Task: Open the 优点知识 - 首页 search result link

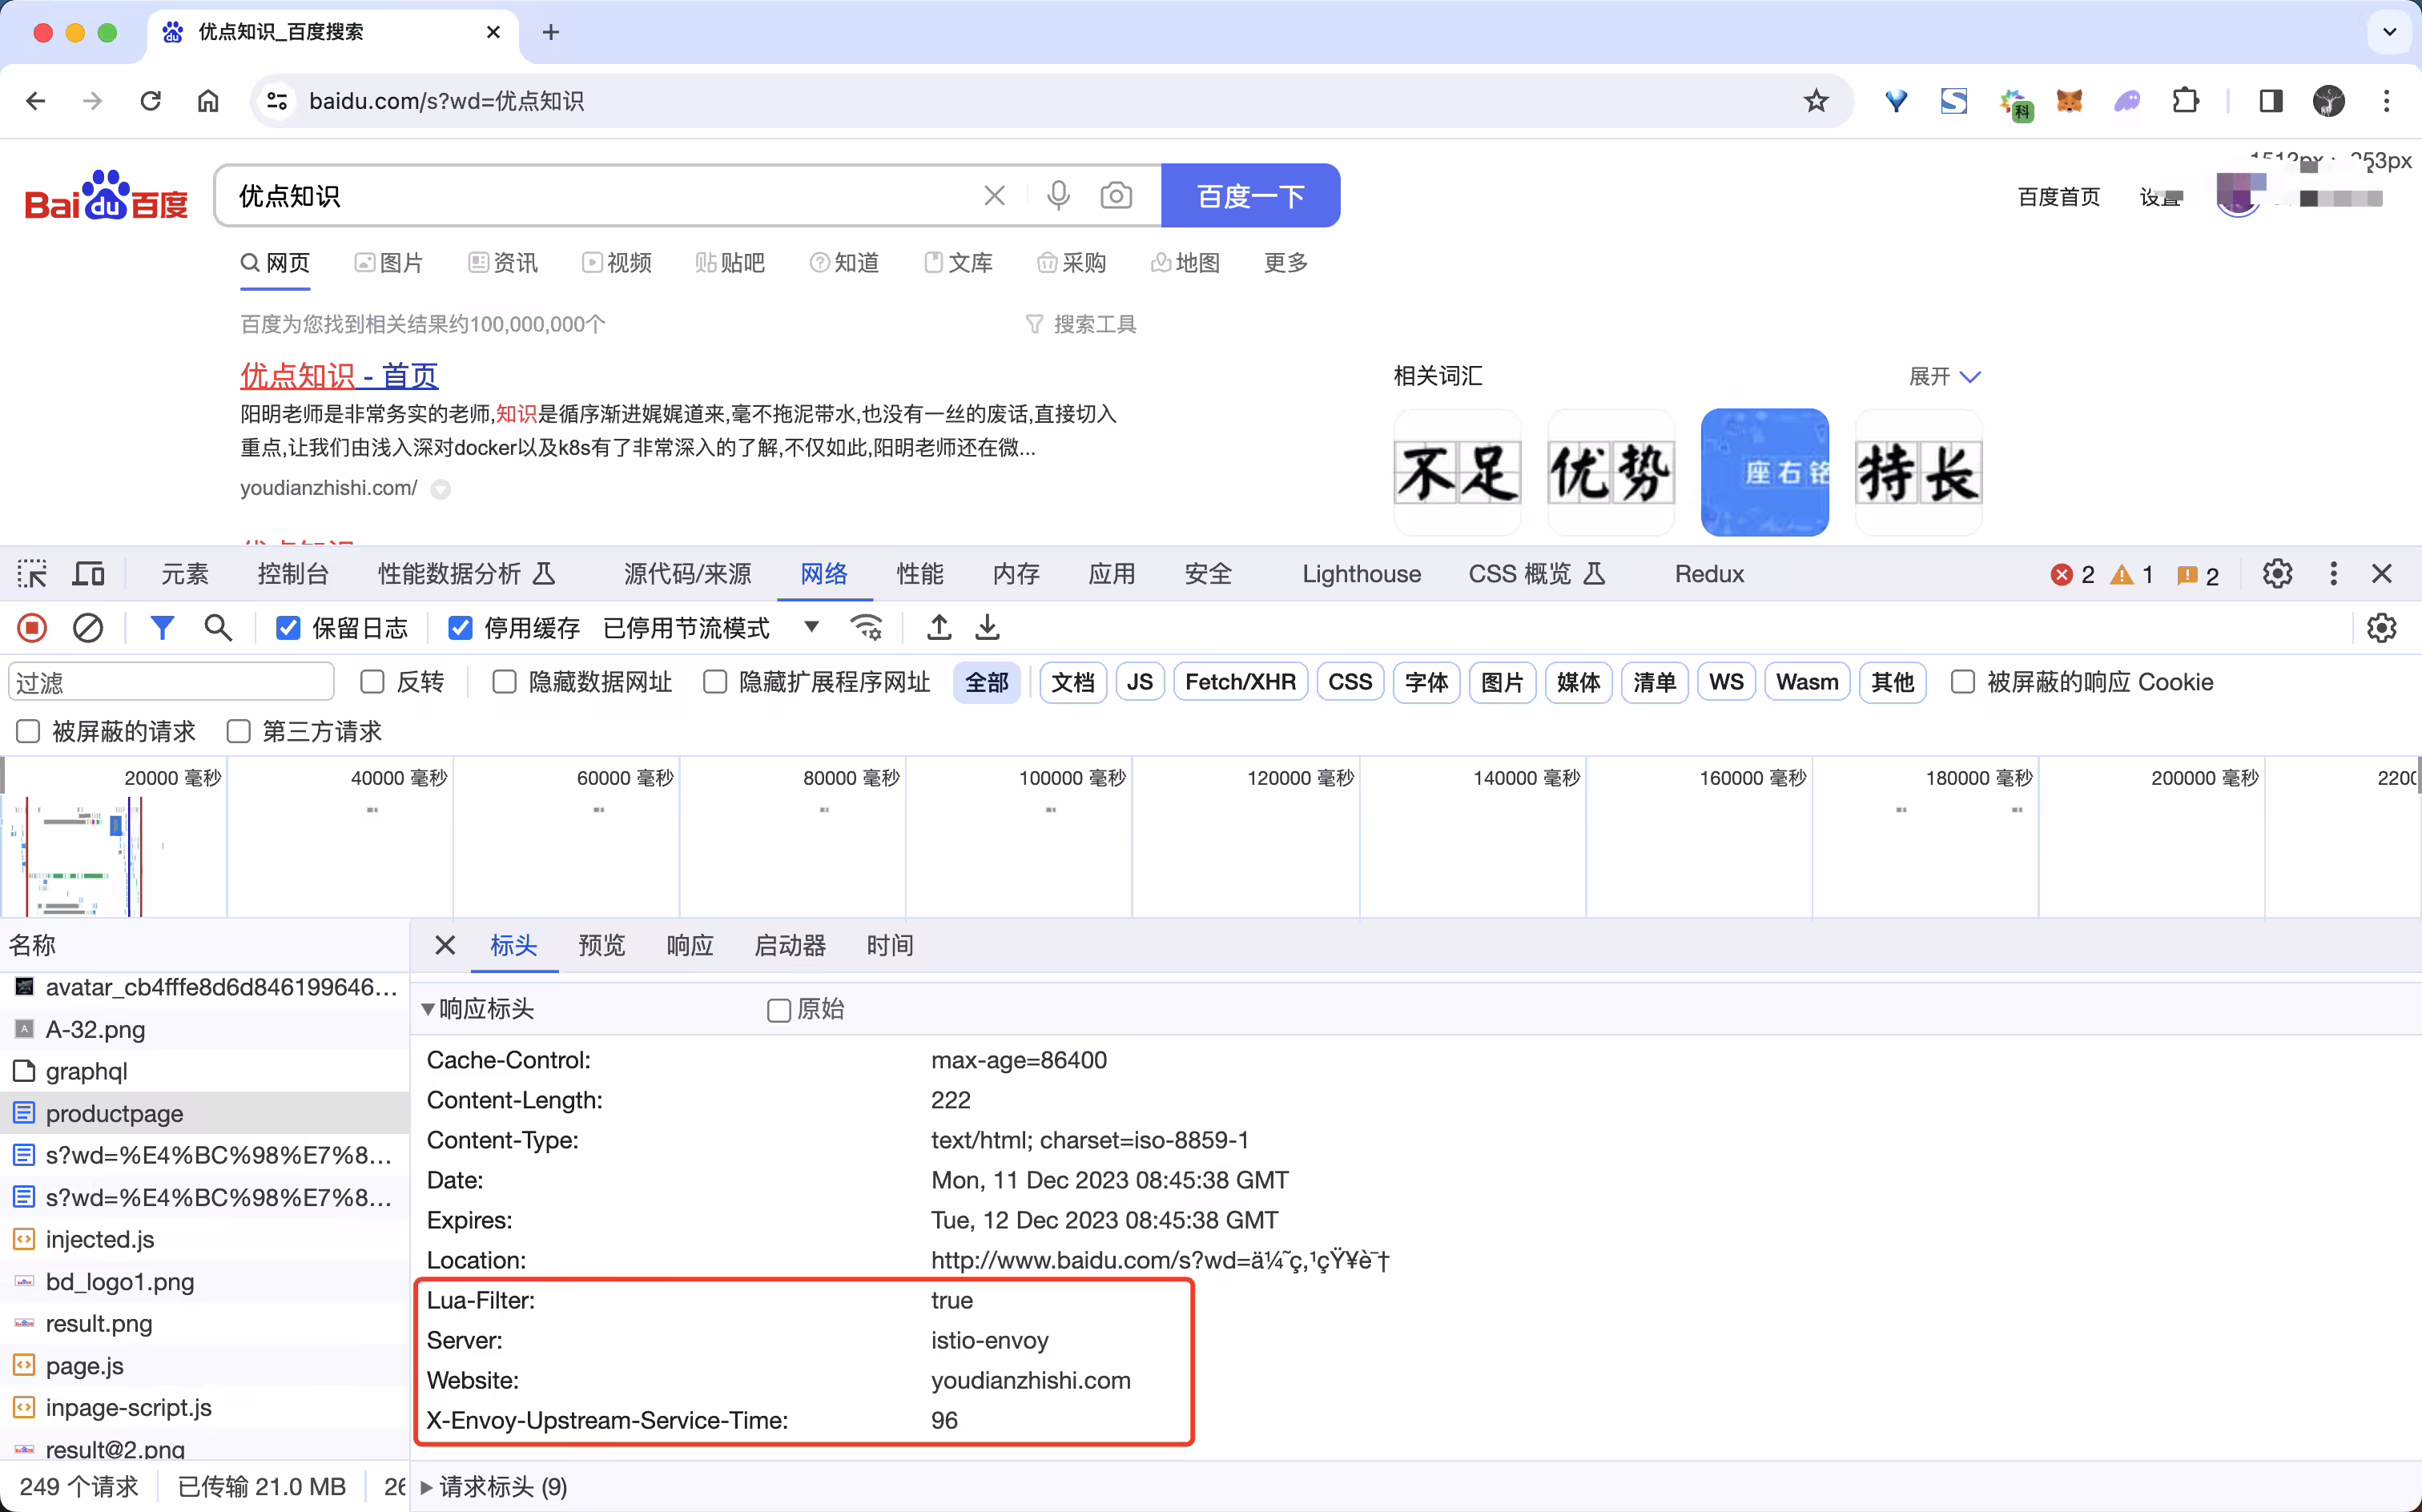Action: 339,376
